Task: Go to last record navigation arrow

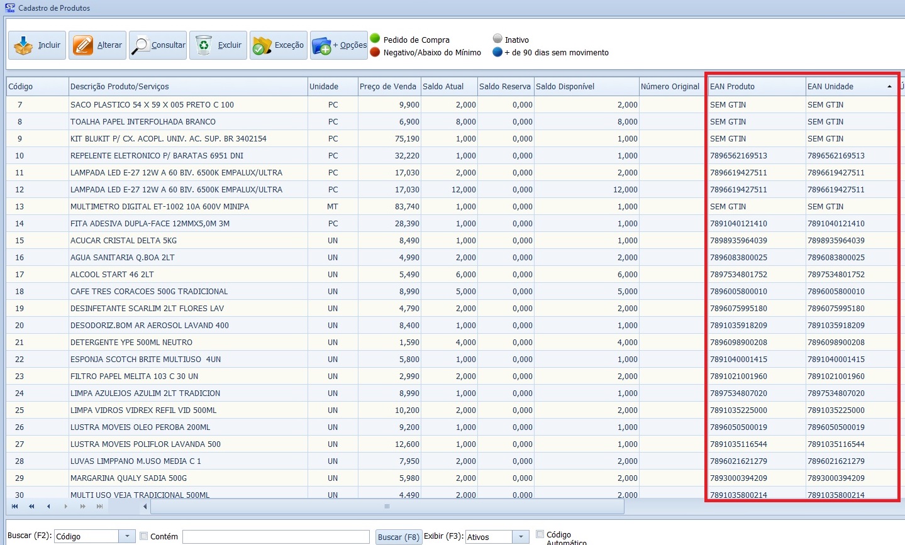Action: tap(99, 506)
